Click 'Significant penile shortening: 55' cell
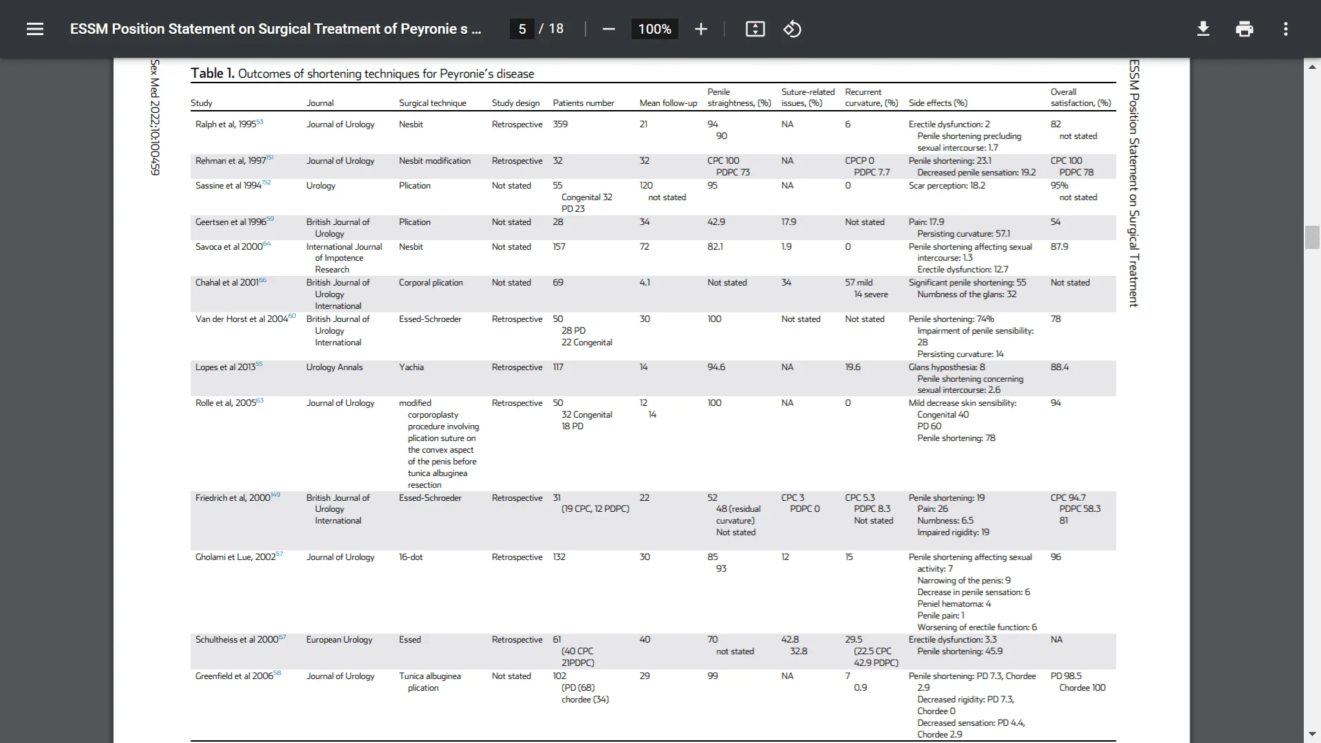The width and height of the screenshot is (1321, 743). [967, 283]
